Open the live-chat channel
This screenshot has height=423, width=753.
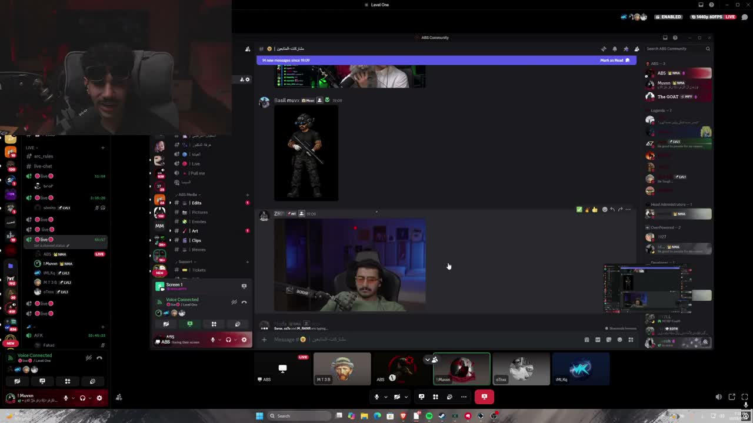point(66,166)
